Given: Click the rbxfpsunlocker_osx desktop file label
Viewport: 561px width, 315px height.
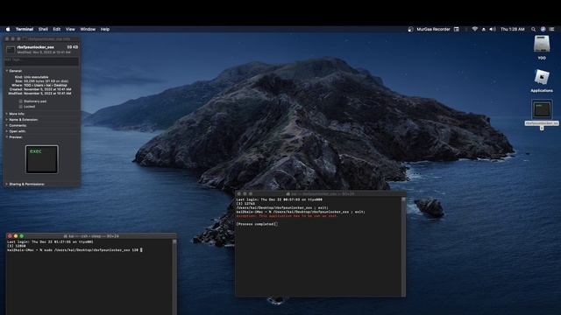Looking at the screenshot, I should click(x=542, y=123).
